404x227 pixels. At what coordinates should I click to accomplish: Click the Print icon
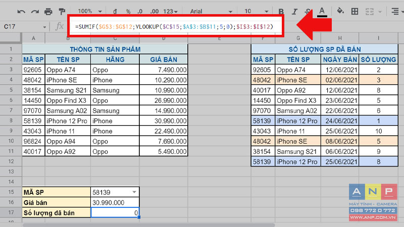coord(48,12)
